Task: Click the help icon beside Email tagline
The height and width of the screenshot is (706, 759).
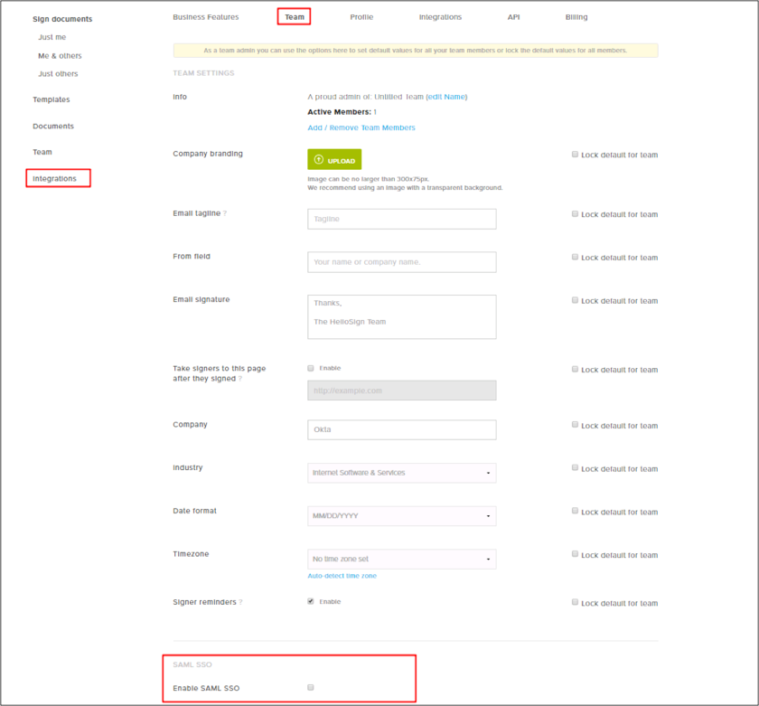Action: point(225,213)
